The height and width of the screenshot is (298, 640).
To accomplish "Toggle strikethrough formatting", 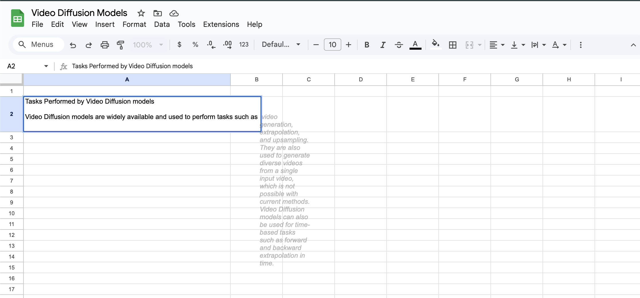I will pyautogui.click(x=399, y=45).
